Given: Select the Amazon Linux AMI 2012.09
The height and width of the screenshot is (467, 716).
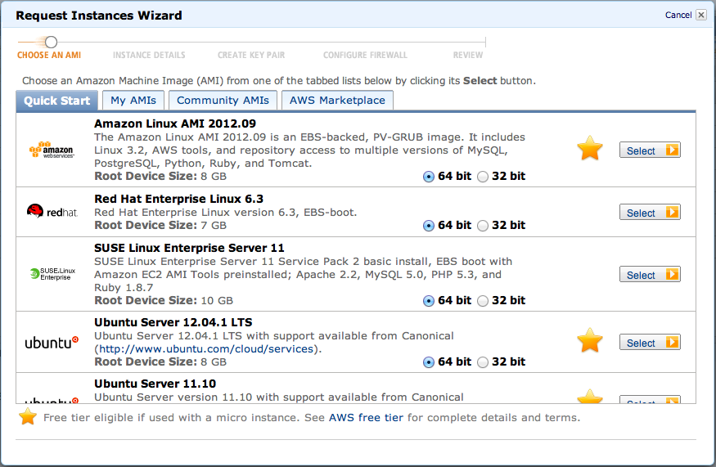Looking at the screenshot, I should tap(650, 150).
